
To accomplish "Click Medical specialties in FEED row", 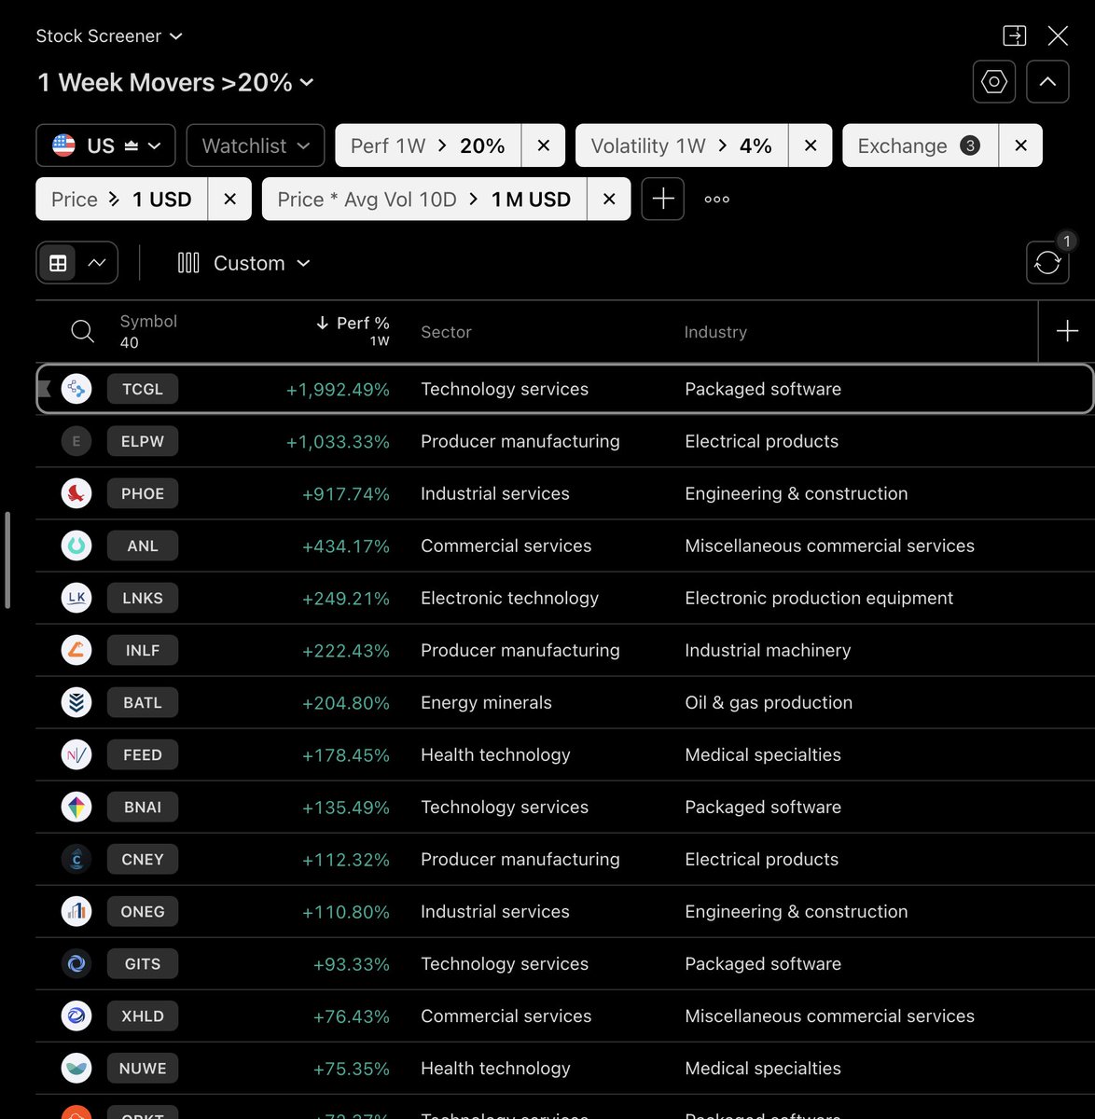I will click(x=763, y=754).
